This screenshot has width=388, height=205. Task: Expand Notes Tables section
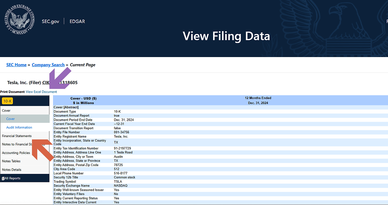(x=25, y=161)
